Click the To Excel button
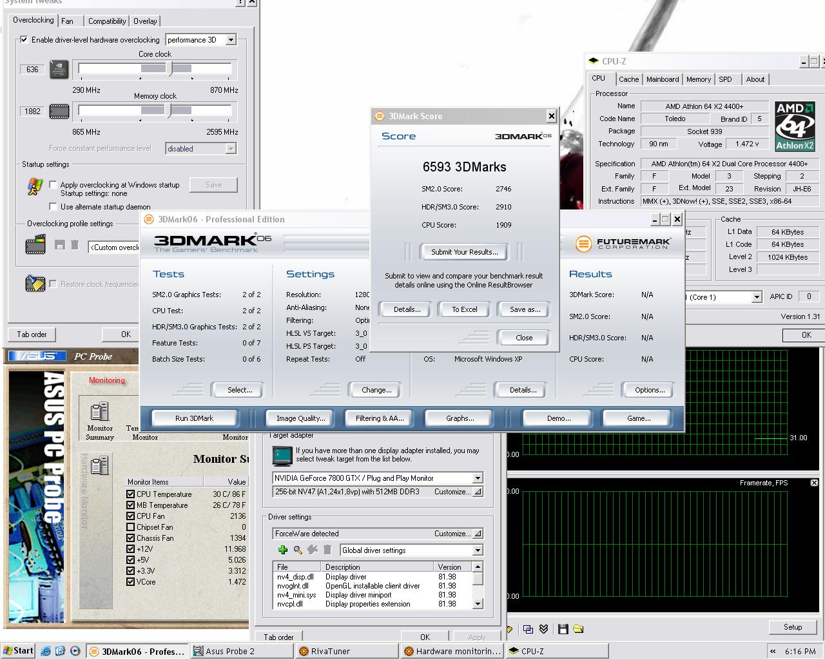Screen dimensions: 825x660 click(464, 309)
